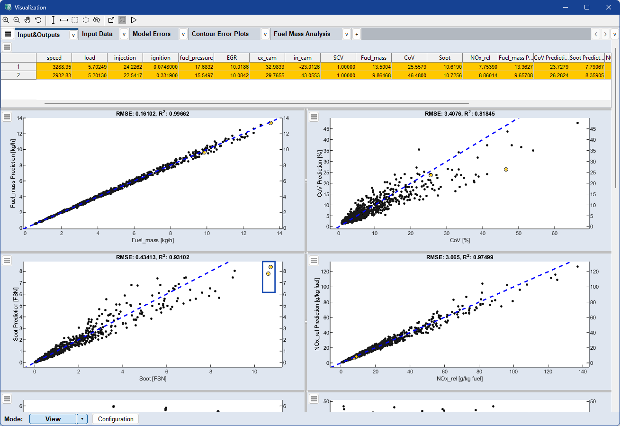Add a new tab with plus button
This screenshot has width=620, height=426.
pos(356,34)
